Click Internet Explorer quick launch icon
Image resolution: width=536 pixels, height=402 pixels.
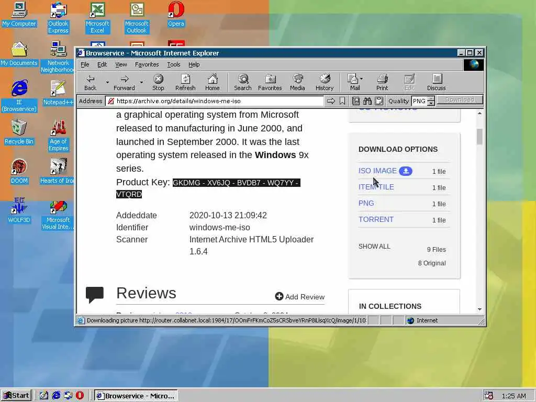(x=56, y=396)
